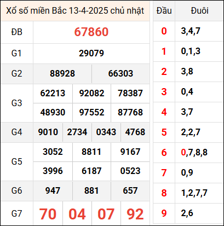Click the G2 result 88928
Screen dimensions: 224x226
[x=62, y=73]
